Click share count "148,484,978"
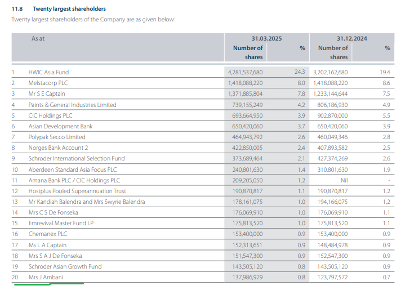 coord(332,246)
